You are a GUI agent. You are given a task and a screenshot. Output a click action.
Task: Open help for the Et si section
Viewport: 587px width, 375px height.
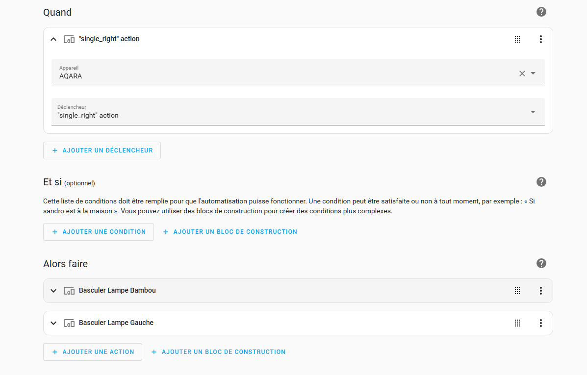pos(541,182)
